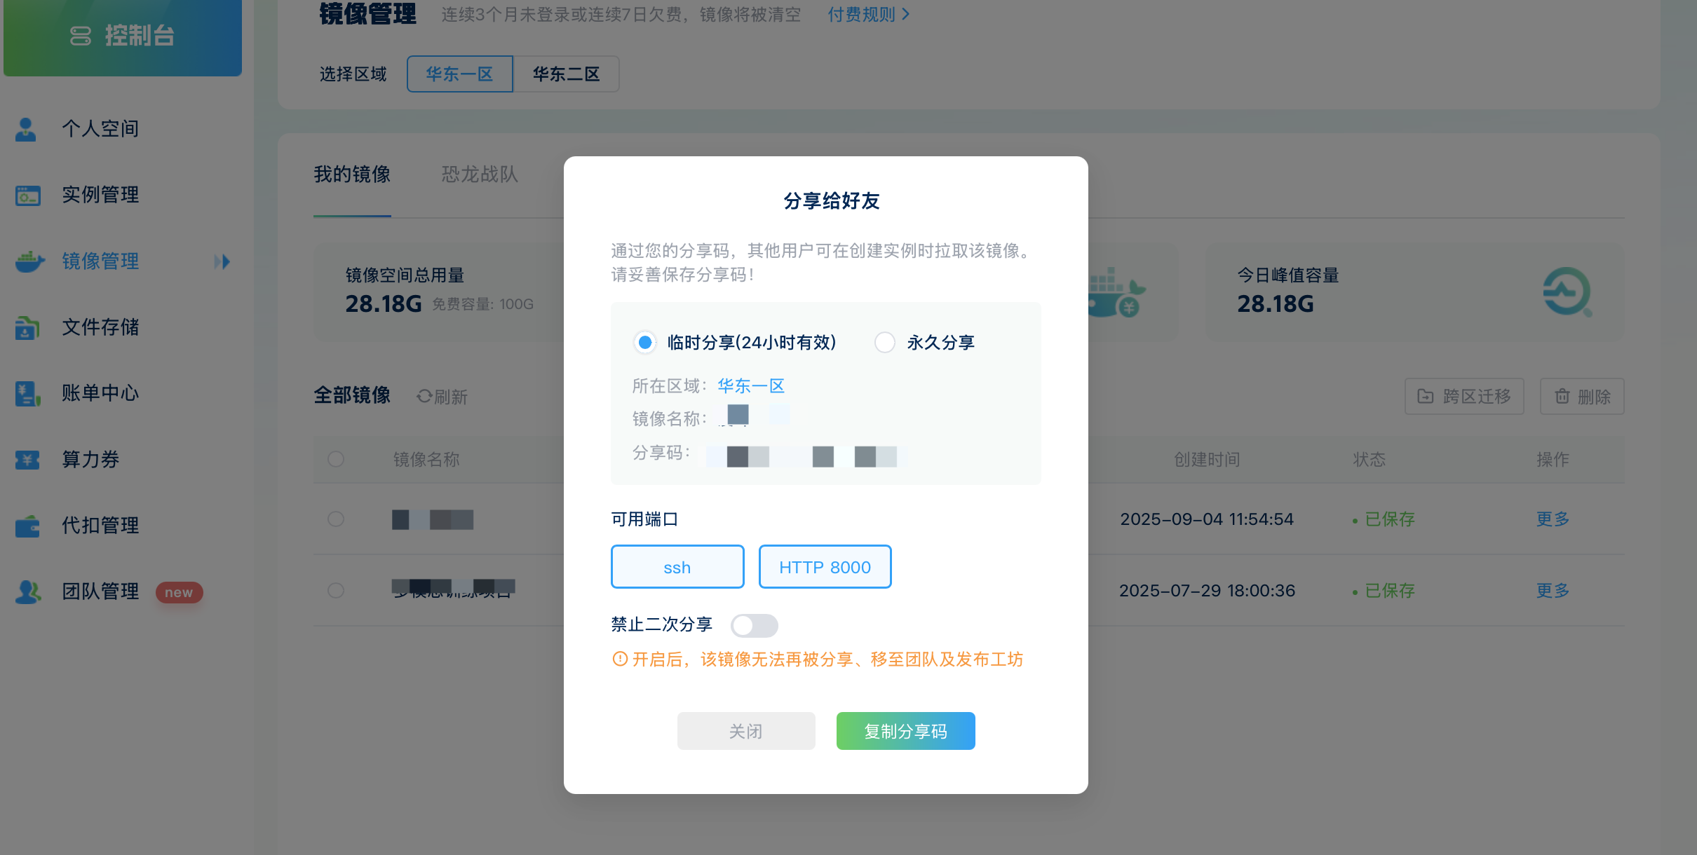The width and height of the screenshot is (1697, 855).
Task: Open 文件存储 in the sidebar
Action: 100,327
